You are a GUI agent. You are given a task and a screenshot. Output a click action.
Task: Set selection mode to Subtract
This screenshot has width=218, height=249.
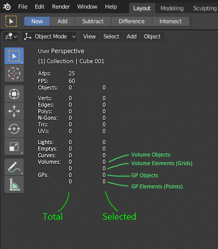[93, 21]
